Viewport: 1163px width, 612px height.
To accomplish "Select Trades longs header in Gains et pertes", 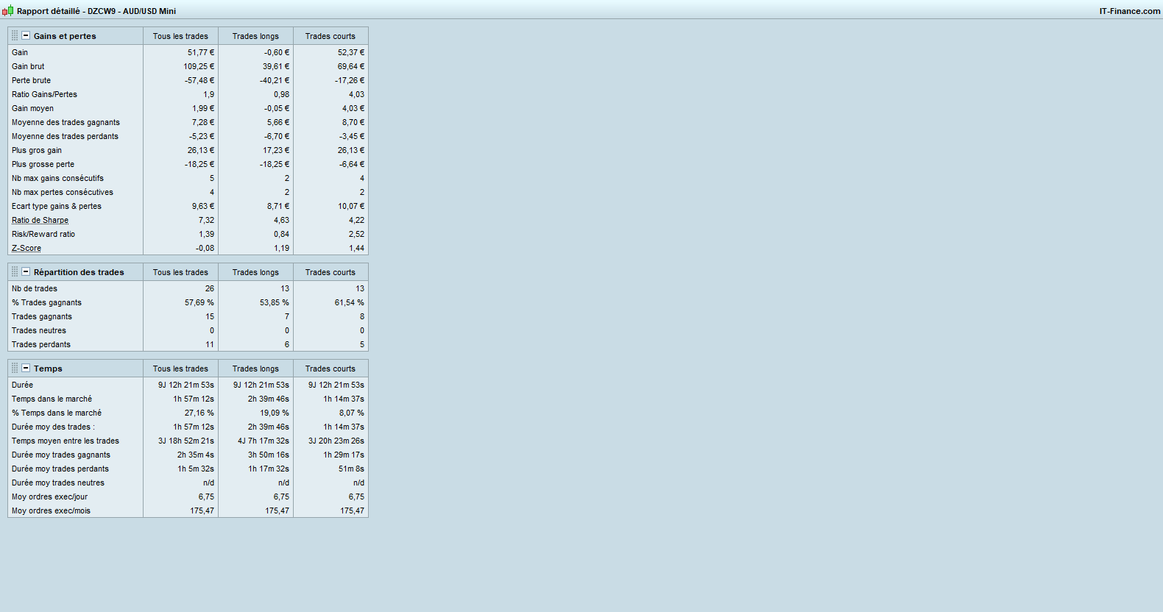I will coord(255,36).
